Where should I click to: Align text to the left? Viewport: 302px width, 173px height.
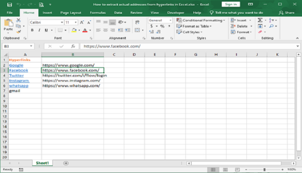(98, 30)
